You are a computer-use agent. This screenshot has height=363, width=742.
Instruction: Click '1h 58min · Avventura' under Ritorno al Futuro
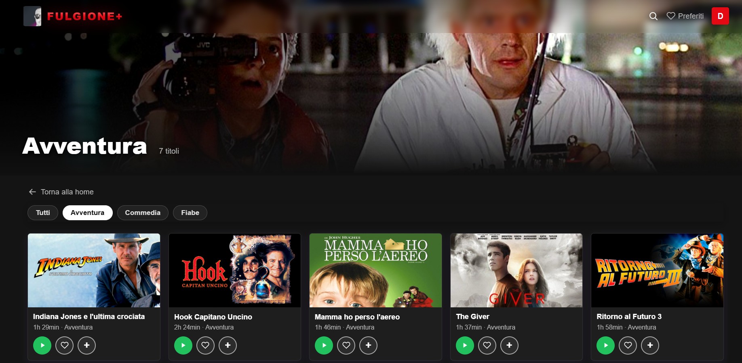[x=626, y=328]
